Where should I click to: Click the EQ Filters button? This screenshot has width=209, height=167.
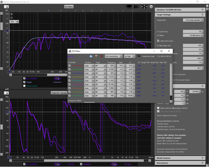pyautogui.click(x=69, y=7)
